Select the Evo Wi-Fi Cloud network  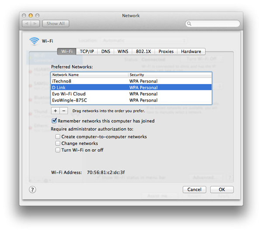131,94
